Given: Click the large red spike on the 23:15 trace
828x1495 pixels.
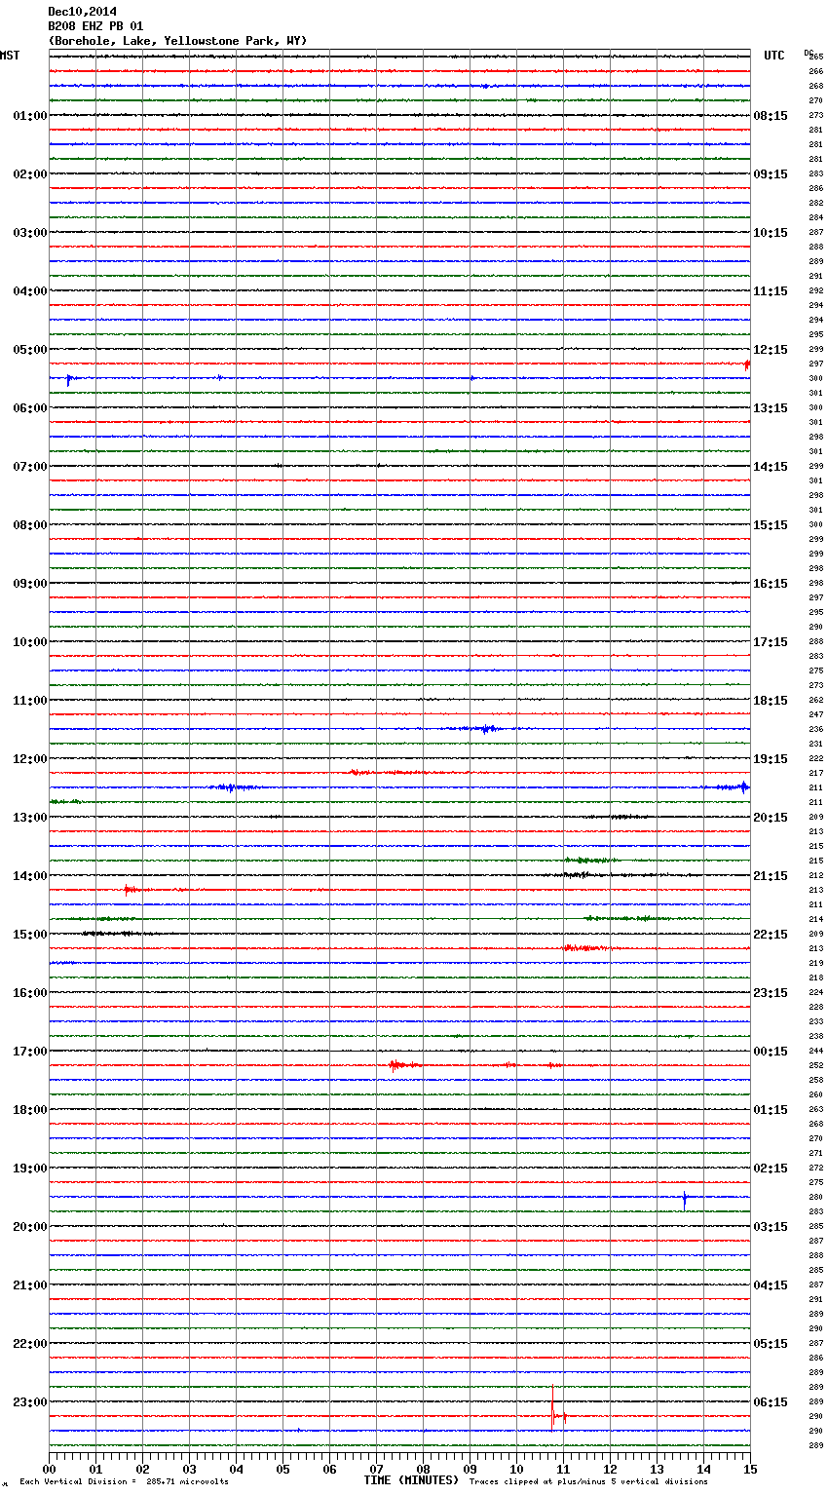Looking at the screenshot, I should (x=552, y=1410).
